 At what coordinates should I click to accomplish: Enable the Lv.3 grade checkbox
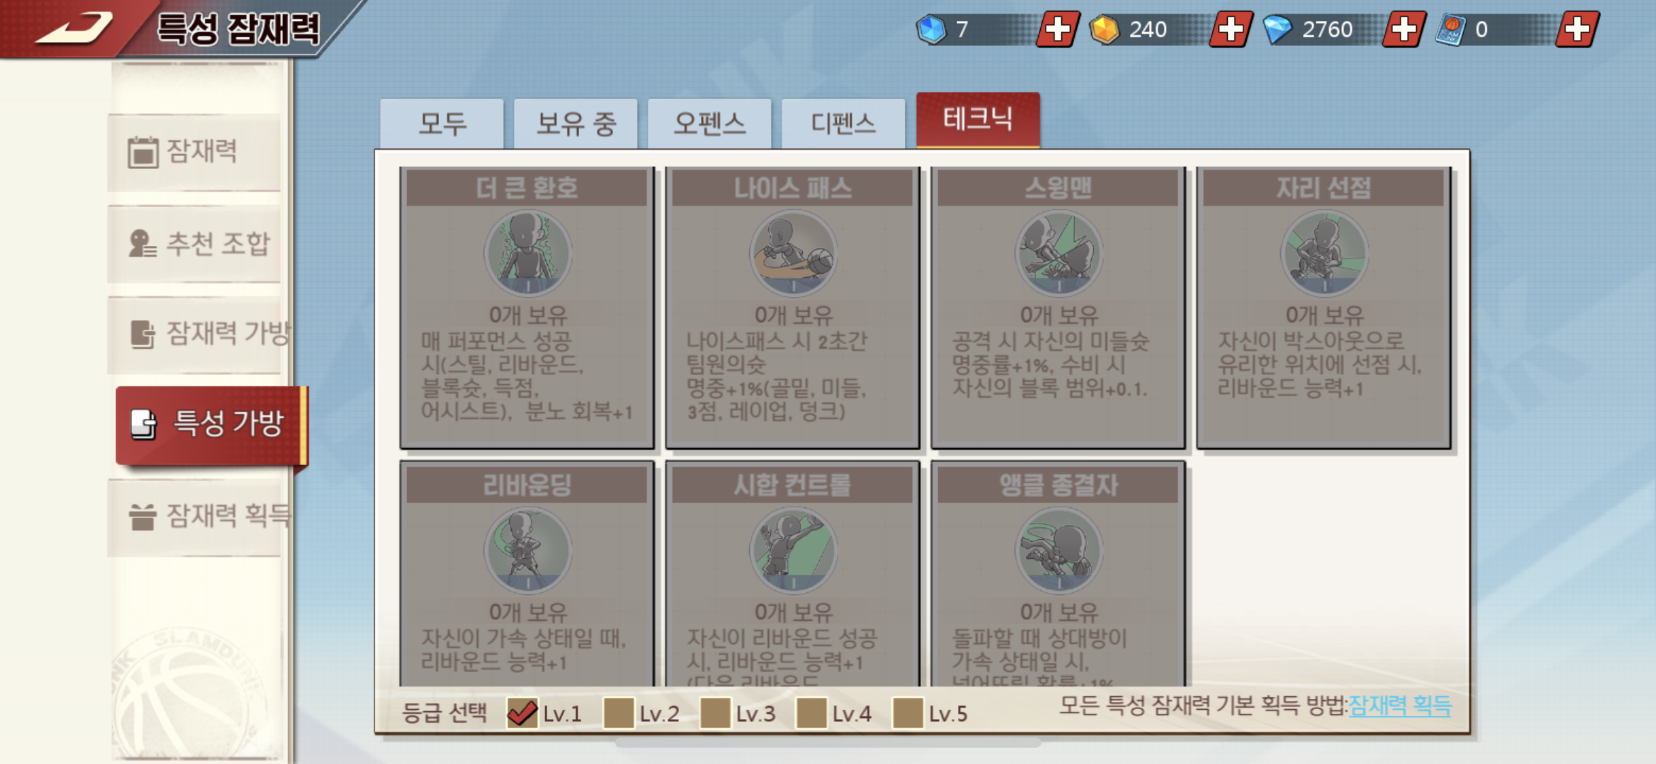(715, 713)
